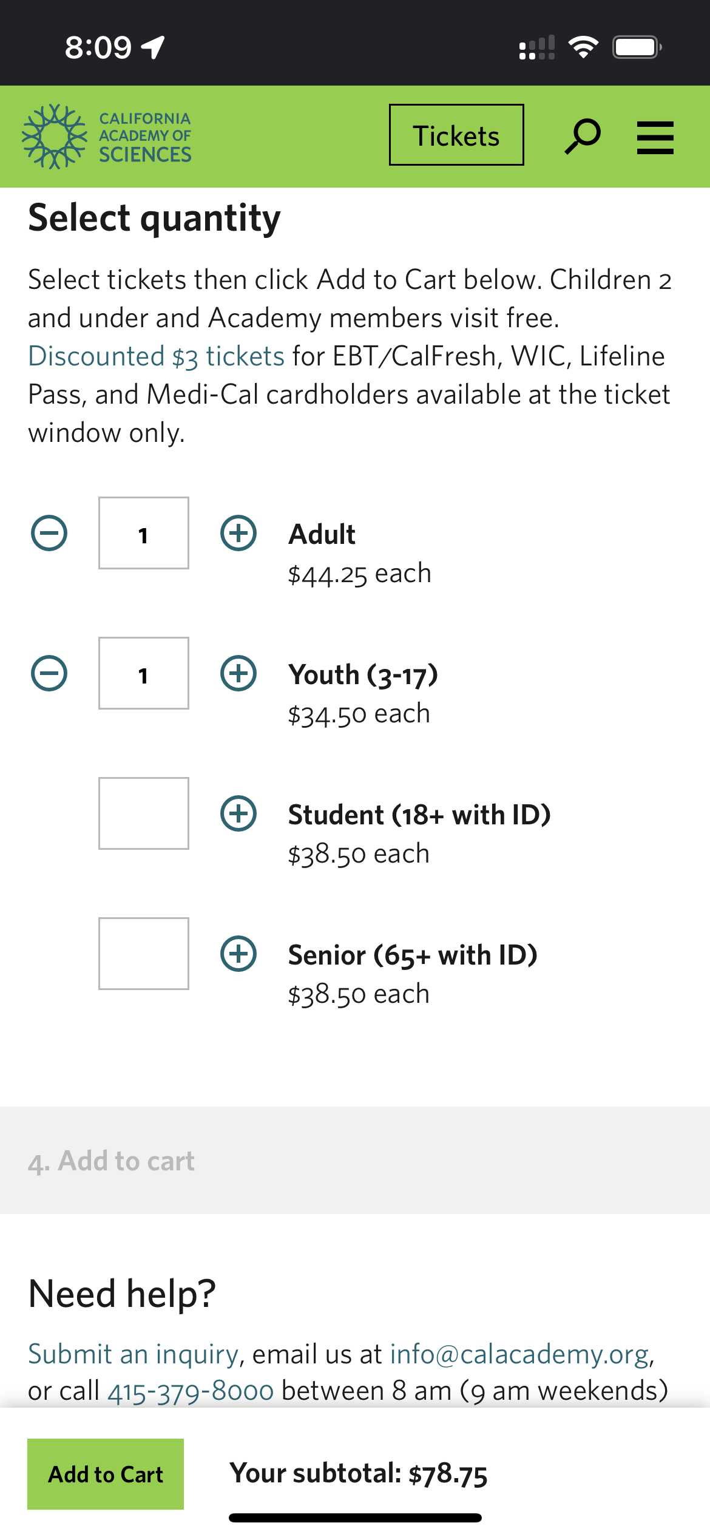
Task: Click the Youth quantity input box
Action: (144, 674)
